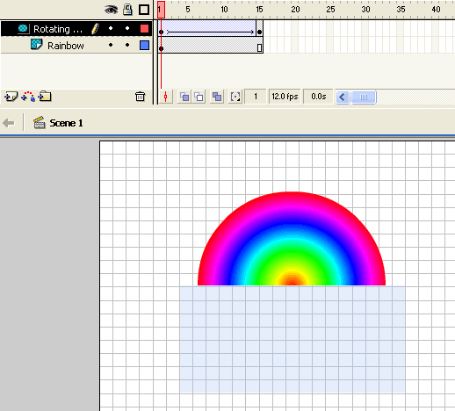Click the Scene 1 label

[66, 123]
